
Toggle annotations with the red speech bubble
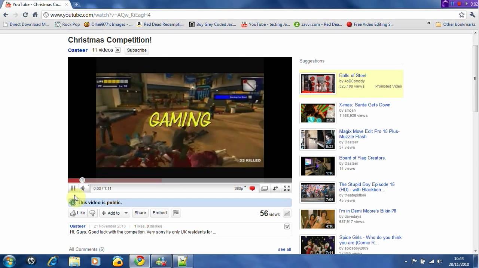click(x=252, y=188)
